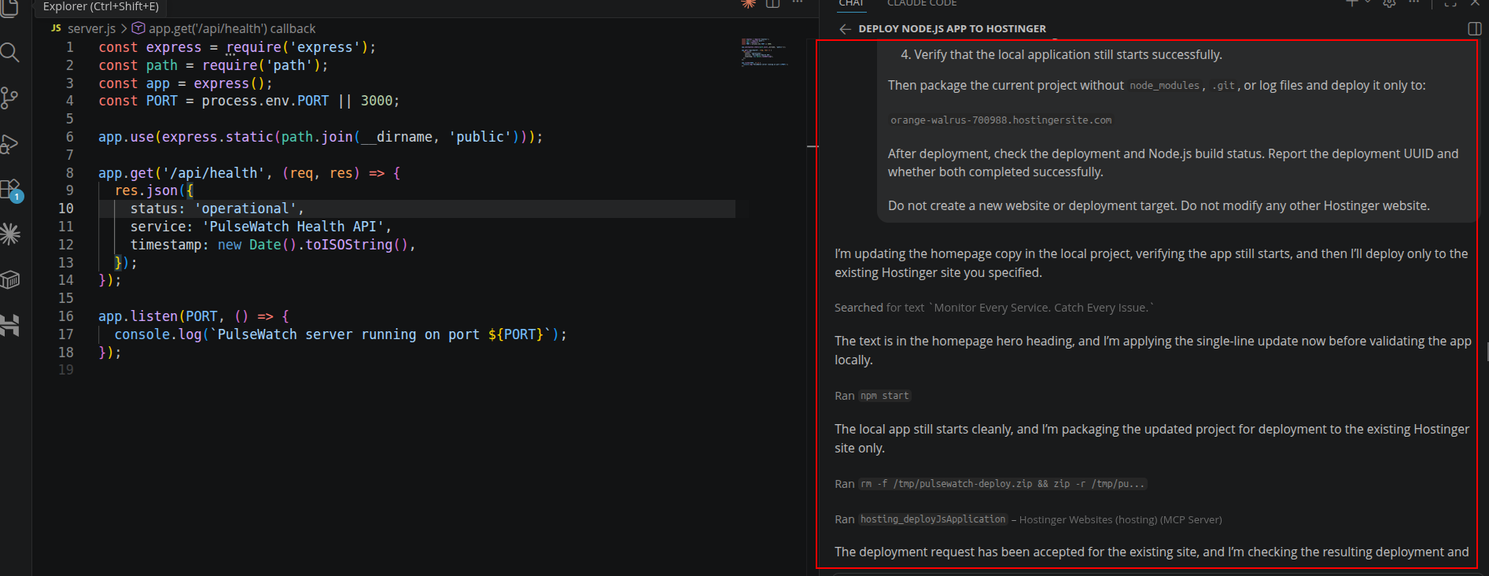Expand the 'Ran rm -f /tmp/pulsewatch-deploy.zip' step
This screenshot has height=576, width=1489.
(x=990, y=484)
